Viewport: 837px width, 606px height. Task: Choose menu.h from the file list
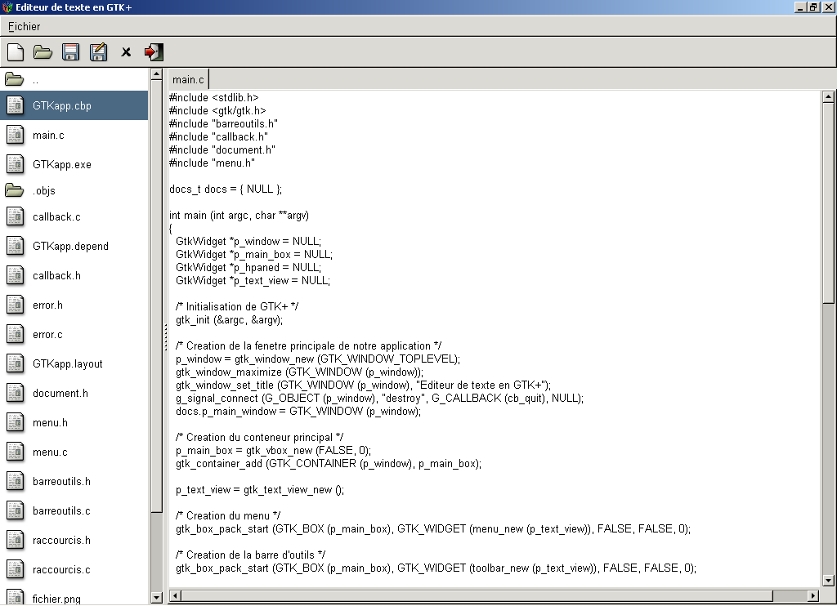click(50, 423)
